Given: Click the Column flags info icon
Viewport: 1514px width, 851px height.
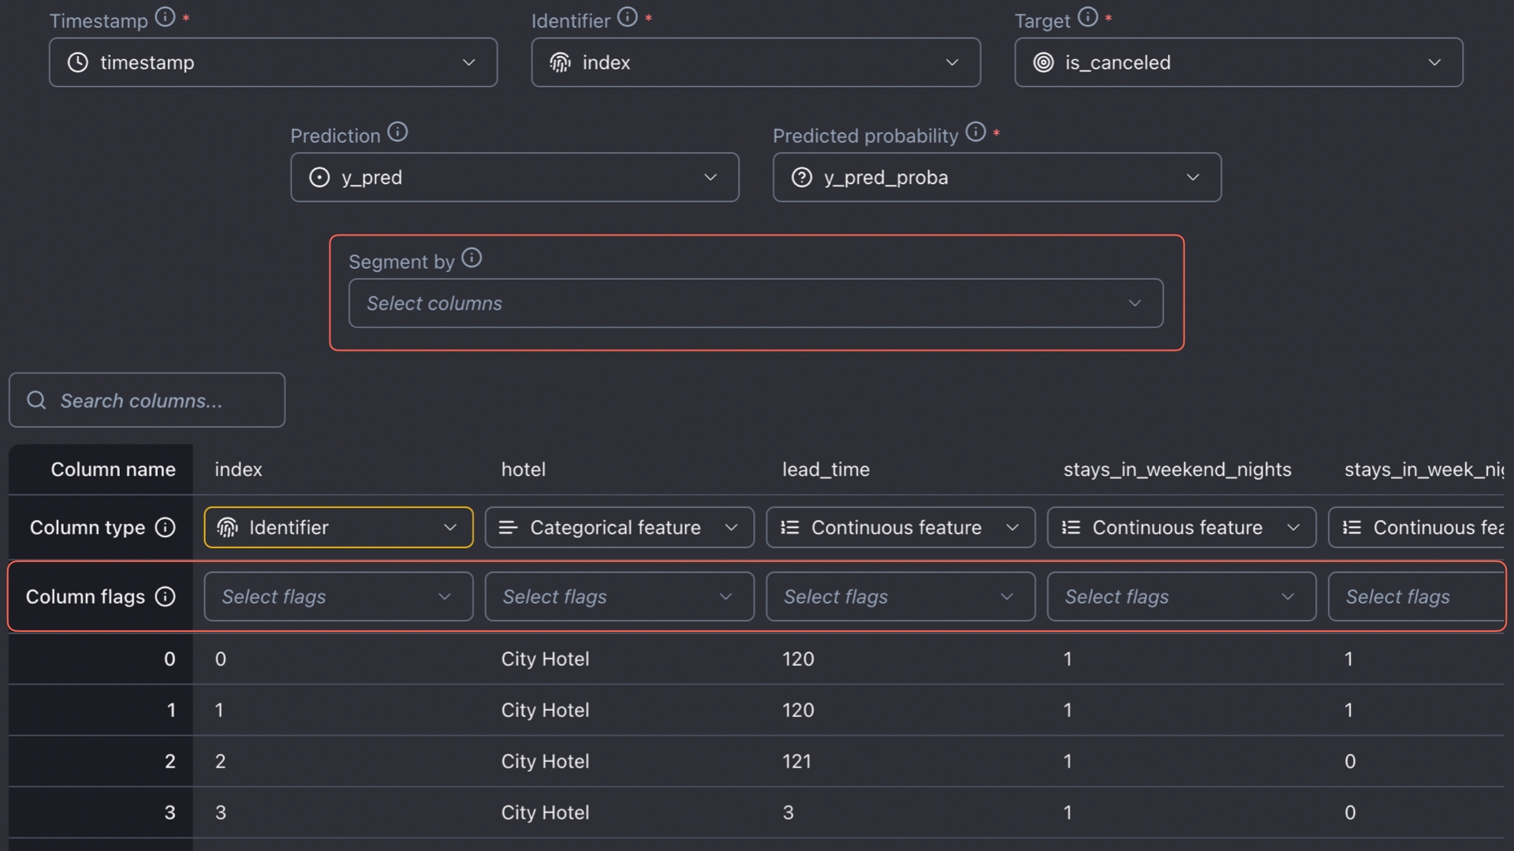Looking at the screenshot, I should 165,596.
